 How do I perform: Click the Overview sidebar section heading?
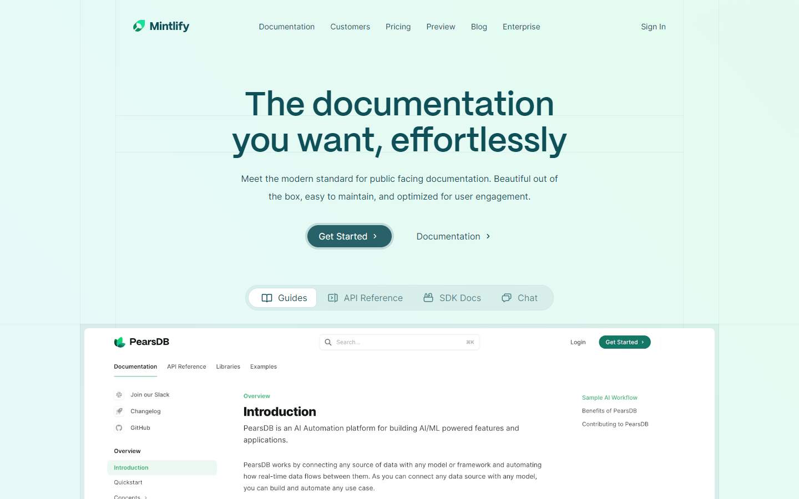(127, 451)
